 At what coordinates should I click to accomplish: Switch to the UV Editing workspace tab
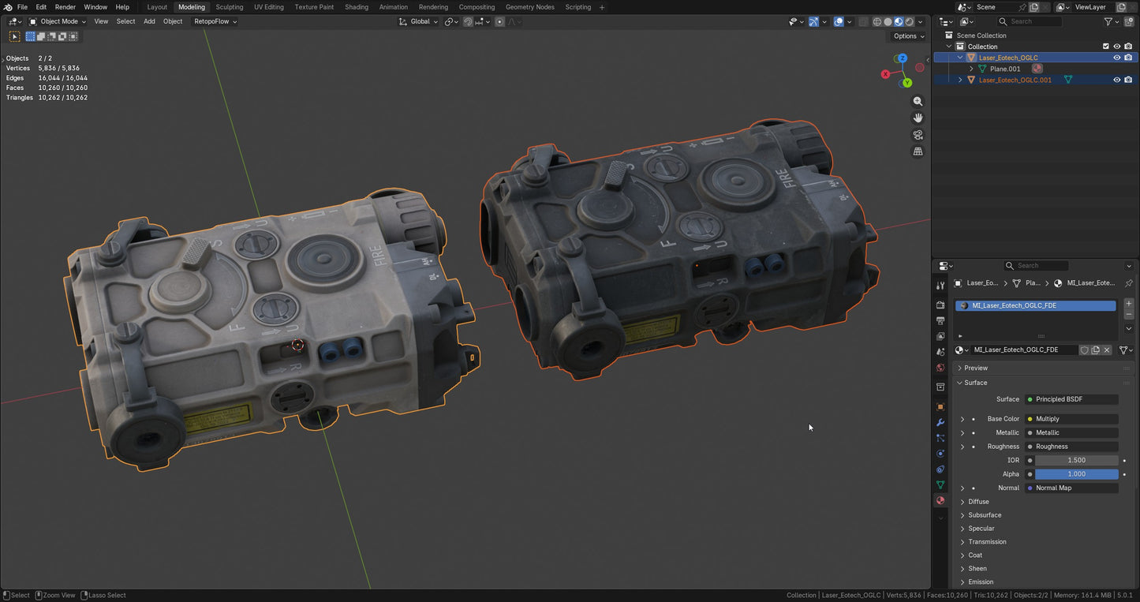pyautogui.click(x=268, y=7)
